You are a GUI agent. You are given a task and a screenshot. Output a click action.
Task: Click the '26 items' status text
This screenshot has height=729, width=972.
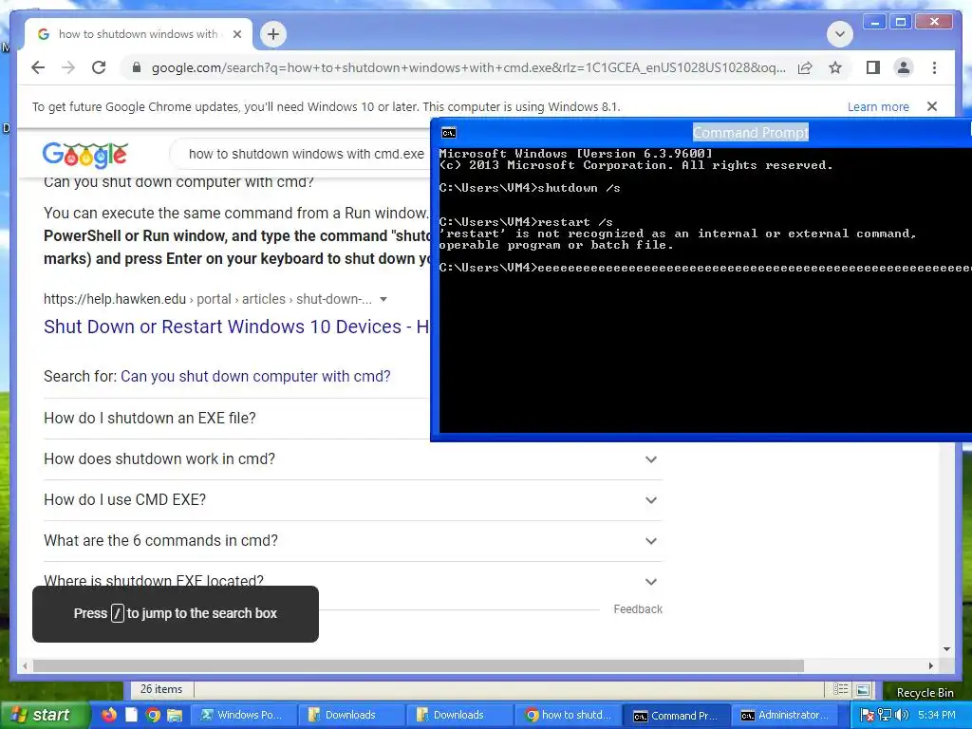click(161, 689)
